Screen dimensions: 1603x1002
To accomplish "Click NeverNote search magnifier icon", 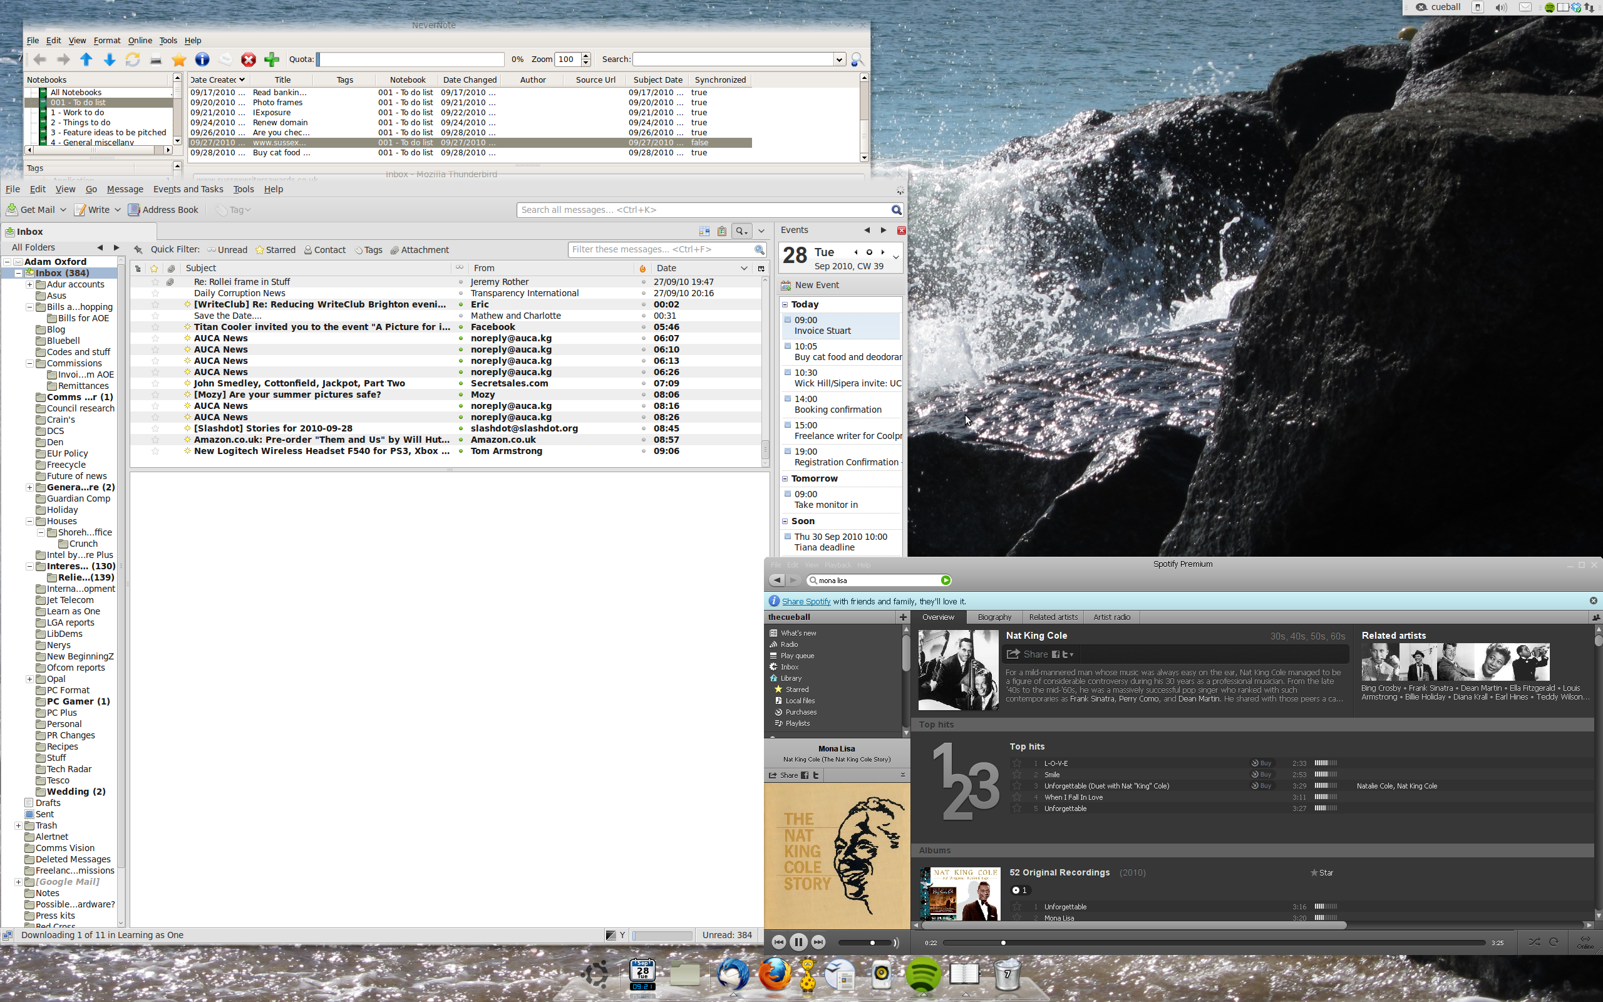I will [x=857, y=59].
